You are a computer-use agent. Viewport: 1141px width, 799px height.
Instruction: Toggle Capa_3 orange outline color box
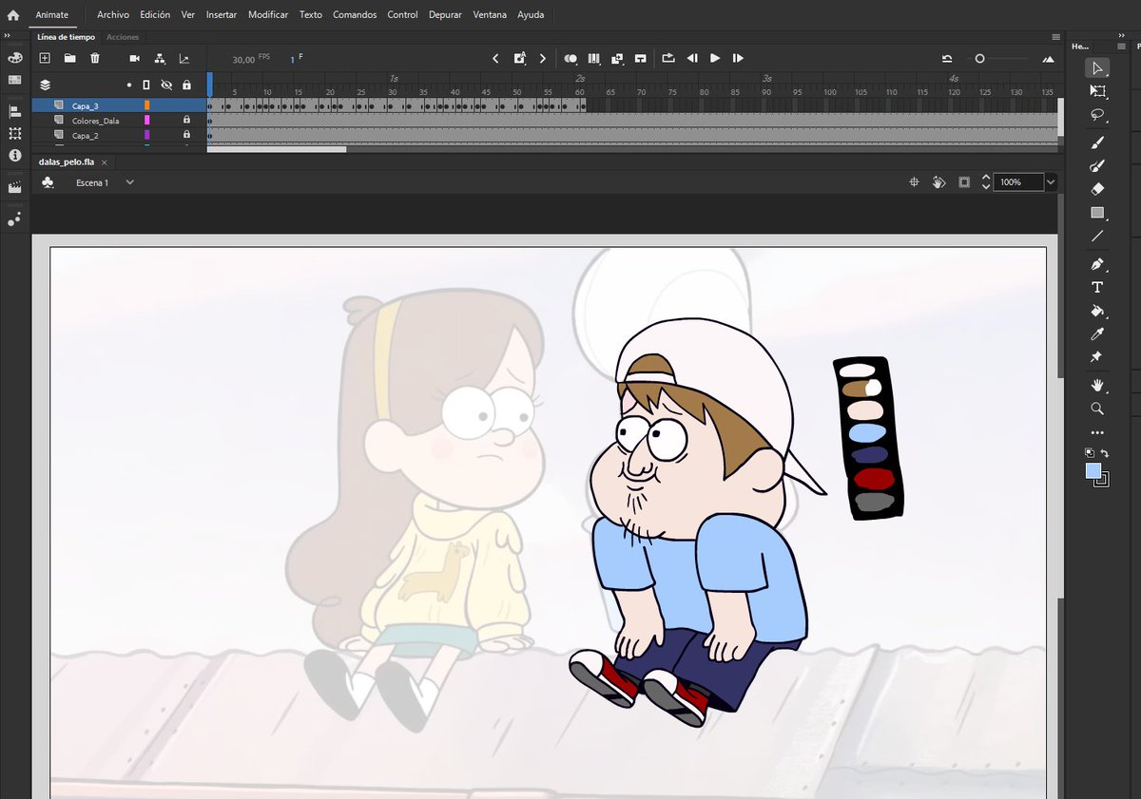point(146,105)
